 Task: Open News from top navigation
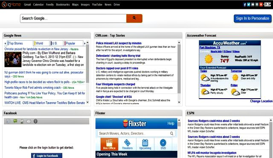click(x=108, y=5)
